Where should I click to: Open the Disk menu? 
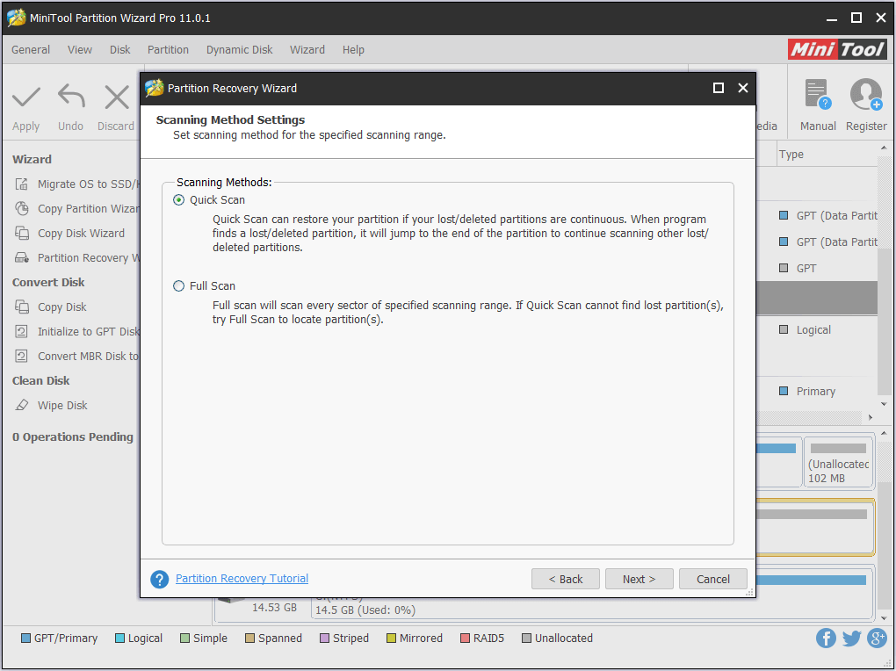(120, 50)
